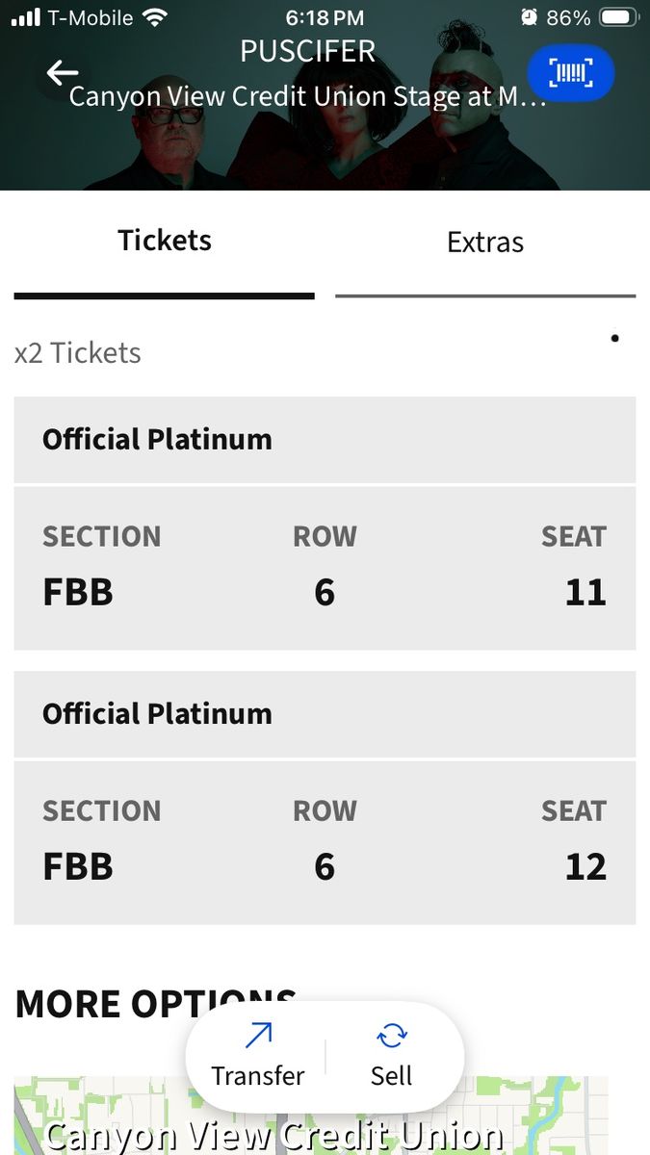Viewport: 650px width, 1155px height.
Task: Tap the Transfer arrow icon
Action: coord(258,1037)
